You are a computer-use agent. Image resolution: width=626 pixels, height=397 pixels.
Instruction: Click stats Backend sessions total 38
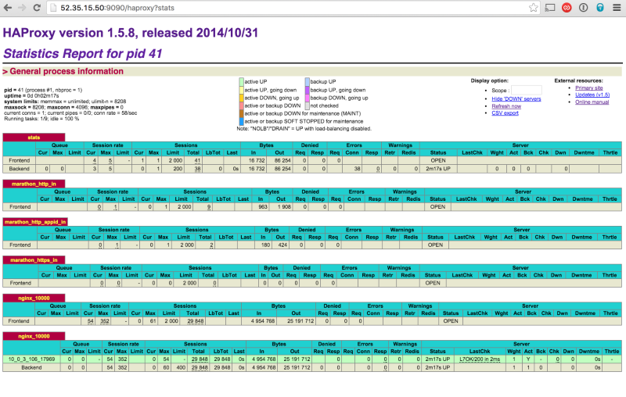tap(197, 169)
